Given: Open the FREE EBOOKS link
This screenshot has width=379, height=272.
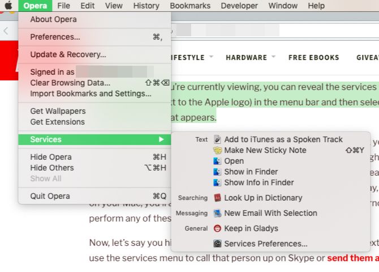Looking at the screenshot, I should pyautogui.click(x=313, y=57).
